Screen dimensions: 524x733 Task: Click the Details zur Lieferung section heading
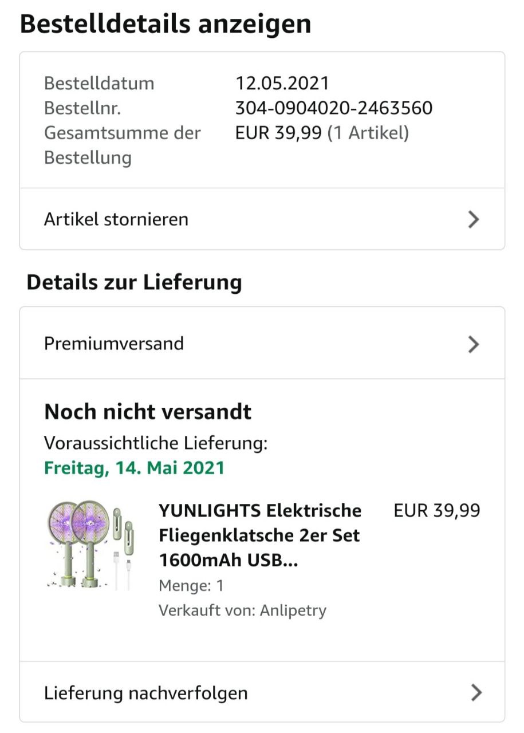pos(134,282)
